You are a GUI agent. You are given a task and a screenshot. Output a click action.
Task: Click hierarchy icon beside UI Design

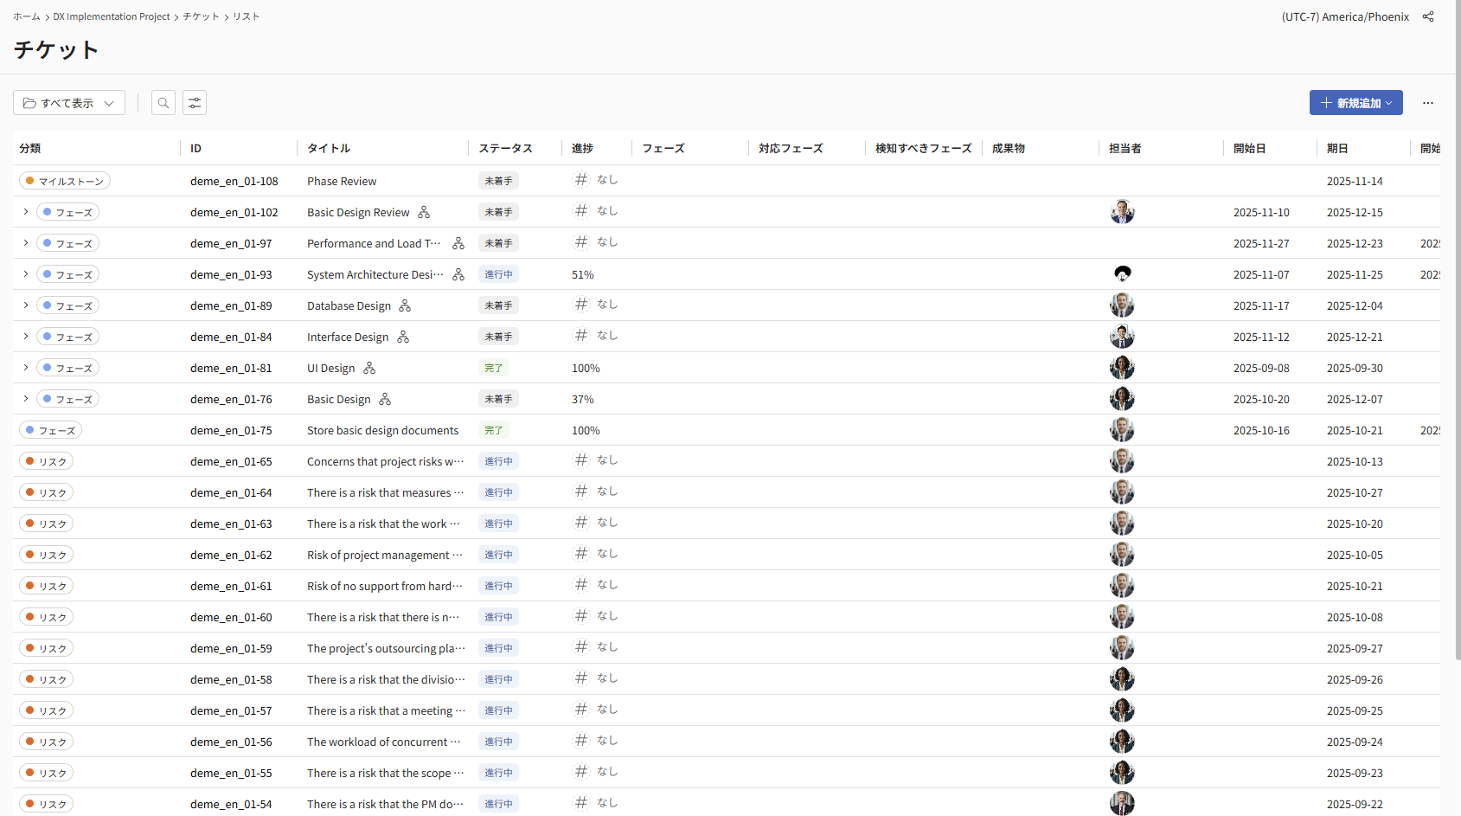369,368
